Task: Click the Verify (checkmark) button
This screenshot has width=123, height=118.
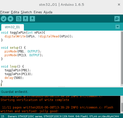Action: (x=4, y=19)
